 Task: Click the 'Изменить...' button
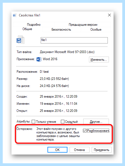(99, 60)
